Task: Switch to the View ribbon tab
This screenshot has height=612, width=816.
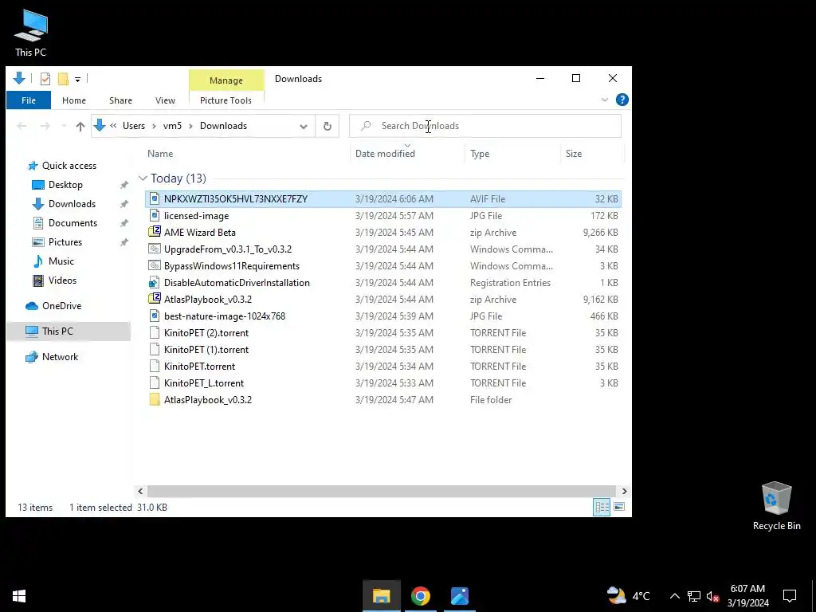Action: click(x=165, y=100)
